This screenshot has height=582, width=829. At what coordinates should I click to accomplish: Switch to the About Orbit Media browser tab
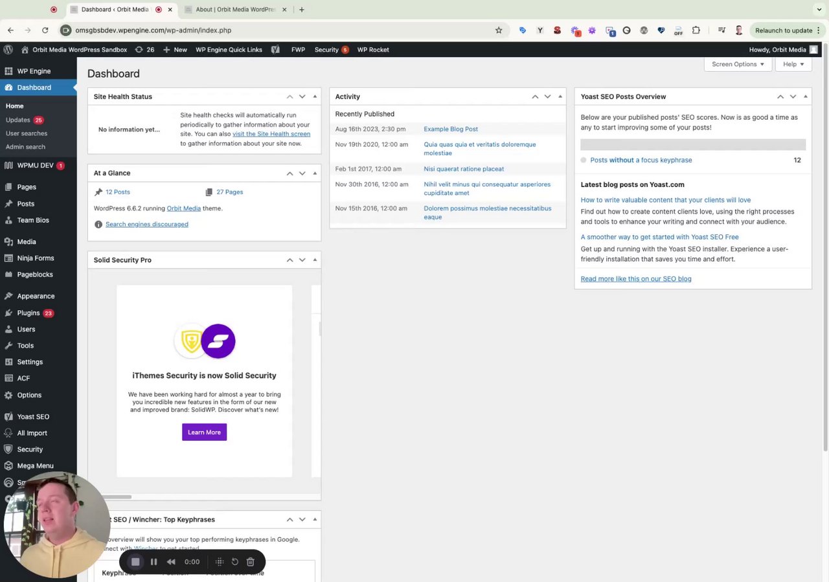(236, 10)
